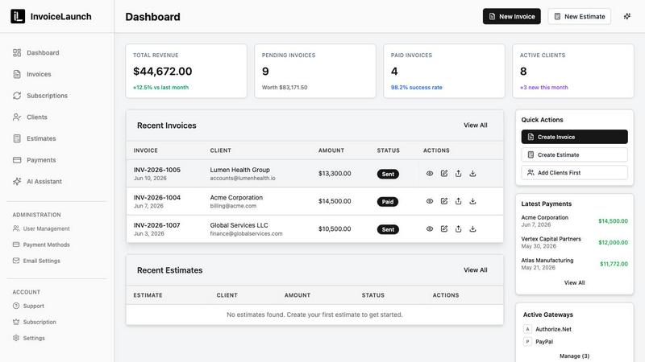Click the Vertex Capital Partners payment
This screenshot has height=362, width=645.
(x=574, y=243)
